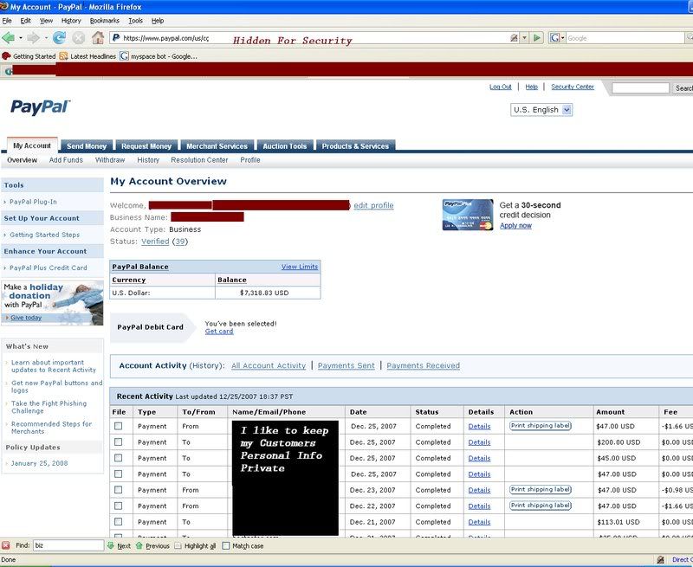Open the Forward button history dropdown arrow
The height and width of the screenshot is (567, 693).
[x=46, y=38]
